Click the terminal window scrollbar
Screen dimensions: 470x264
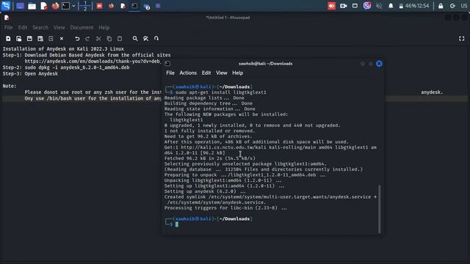pos(380,209)
